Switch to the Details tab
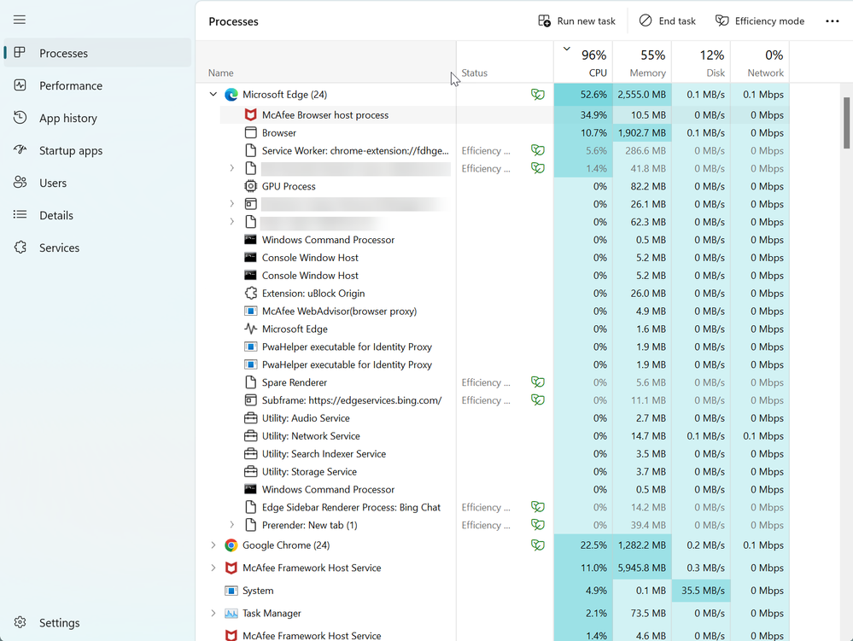The height and width of the screenshot is (641, 853). pyautogui.click(x=56, y=216)
